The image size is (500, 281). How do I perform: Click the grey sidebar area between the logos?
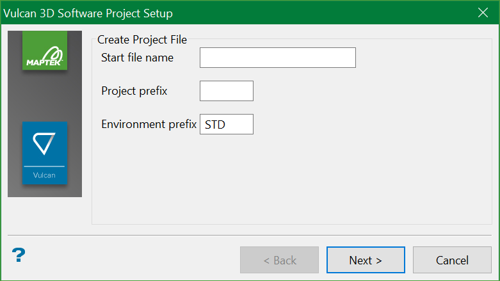coord(45,96)
